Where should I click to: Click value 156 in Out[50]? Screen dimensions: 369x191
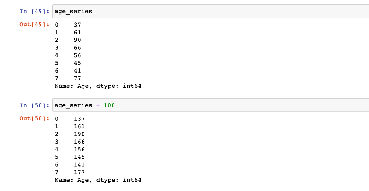click(79, 150)
